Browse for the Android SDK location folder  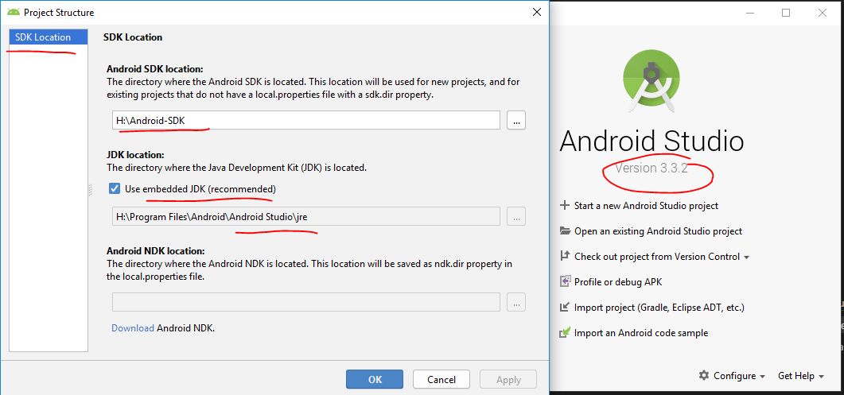click(x=515, y=121)
